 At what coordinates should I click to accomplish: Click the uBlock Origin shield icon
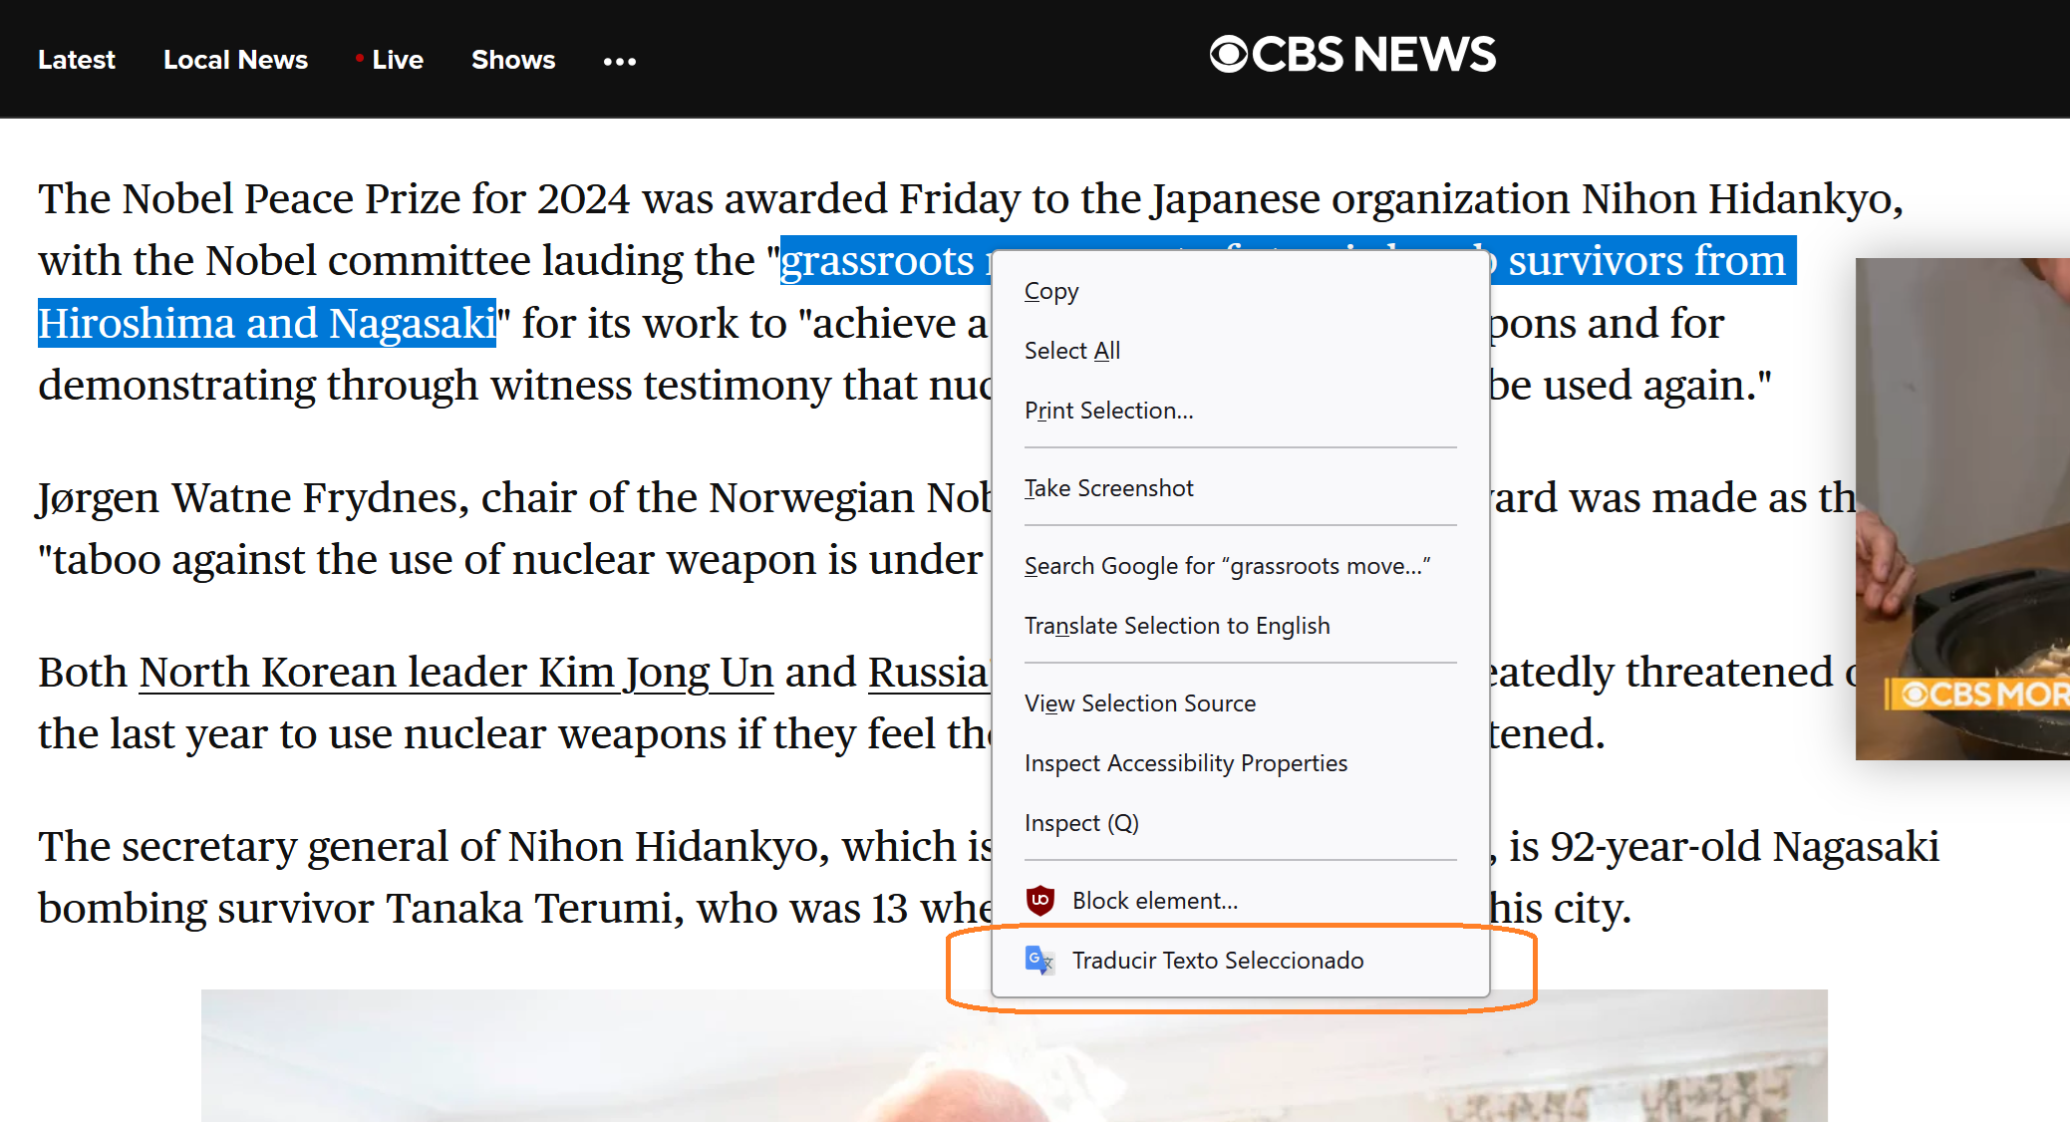1040,900
